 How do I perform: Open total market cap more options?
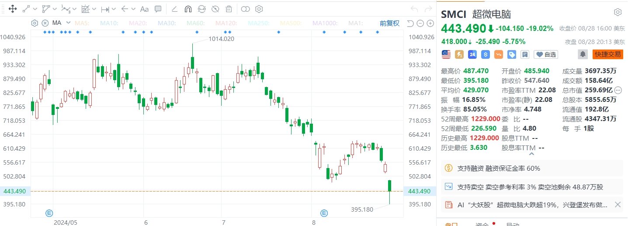click(618, 90)
